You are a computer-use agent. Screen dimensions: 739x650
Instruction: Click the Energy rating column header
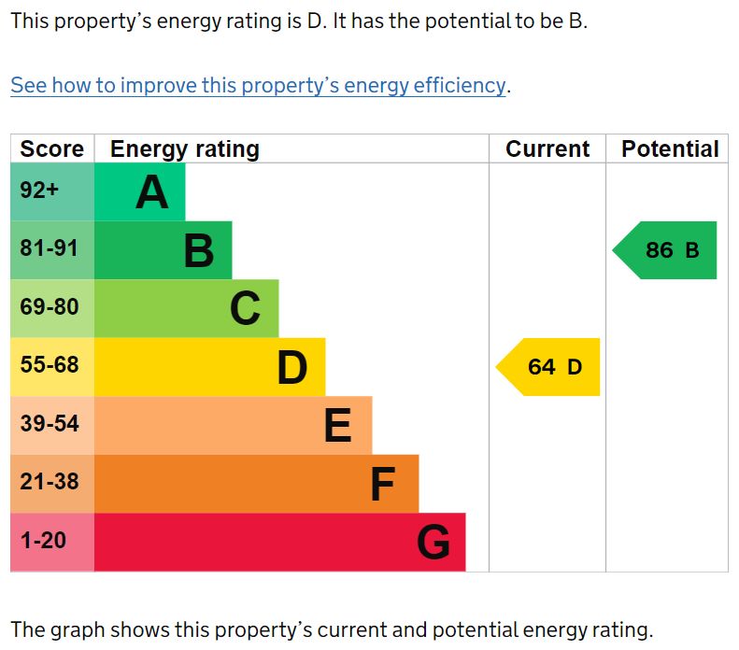click(x=185, y=149)
